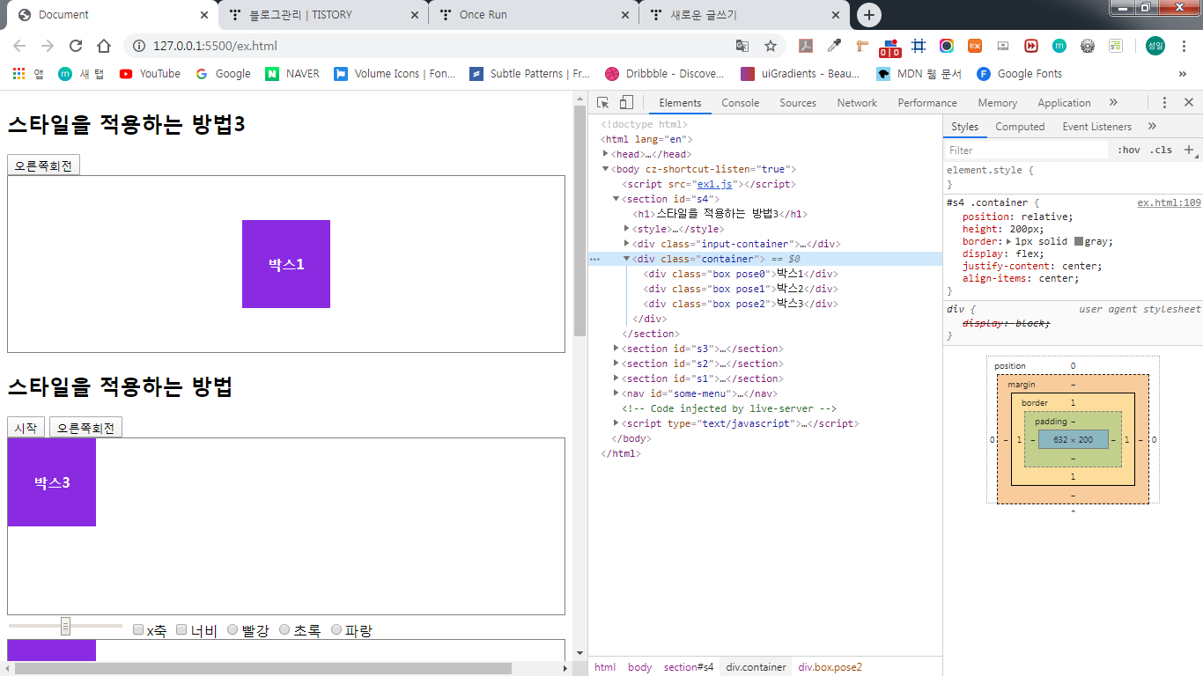Open the Adobe Acrobat PDF extension icon

click(x=805, y=46)
